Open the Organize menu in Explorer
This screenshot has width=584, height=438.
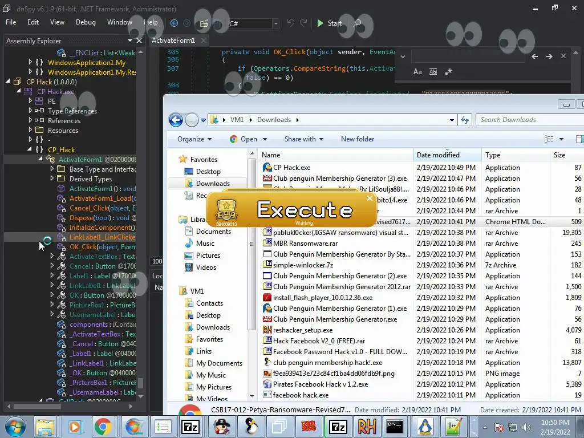(x=194, y=139)
